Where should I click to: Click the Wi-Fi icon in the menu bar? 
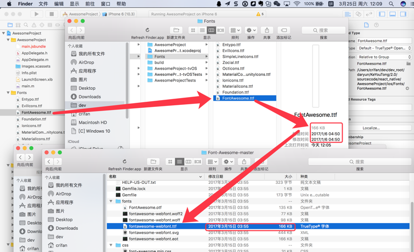297,4
